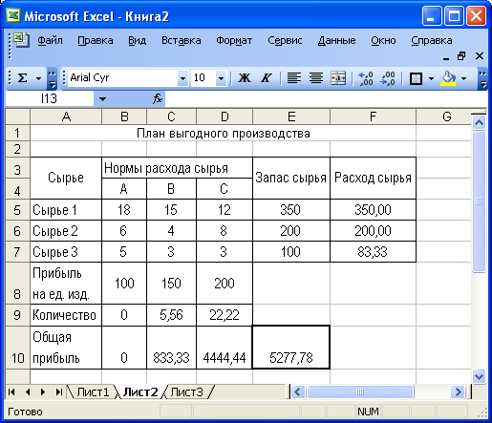
Task: Open the Вид menu
Action: 138,41
